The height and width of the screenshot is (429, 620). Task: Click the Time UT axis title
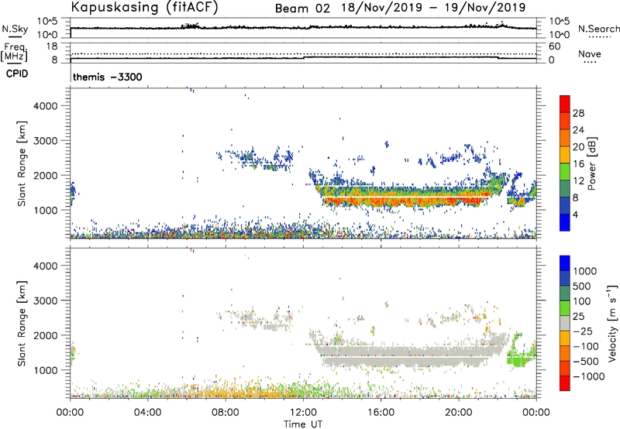pos(303,424)
